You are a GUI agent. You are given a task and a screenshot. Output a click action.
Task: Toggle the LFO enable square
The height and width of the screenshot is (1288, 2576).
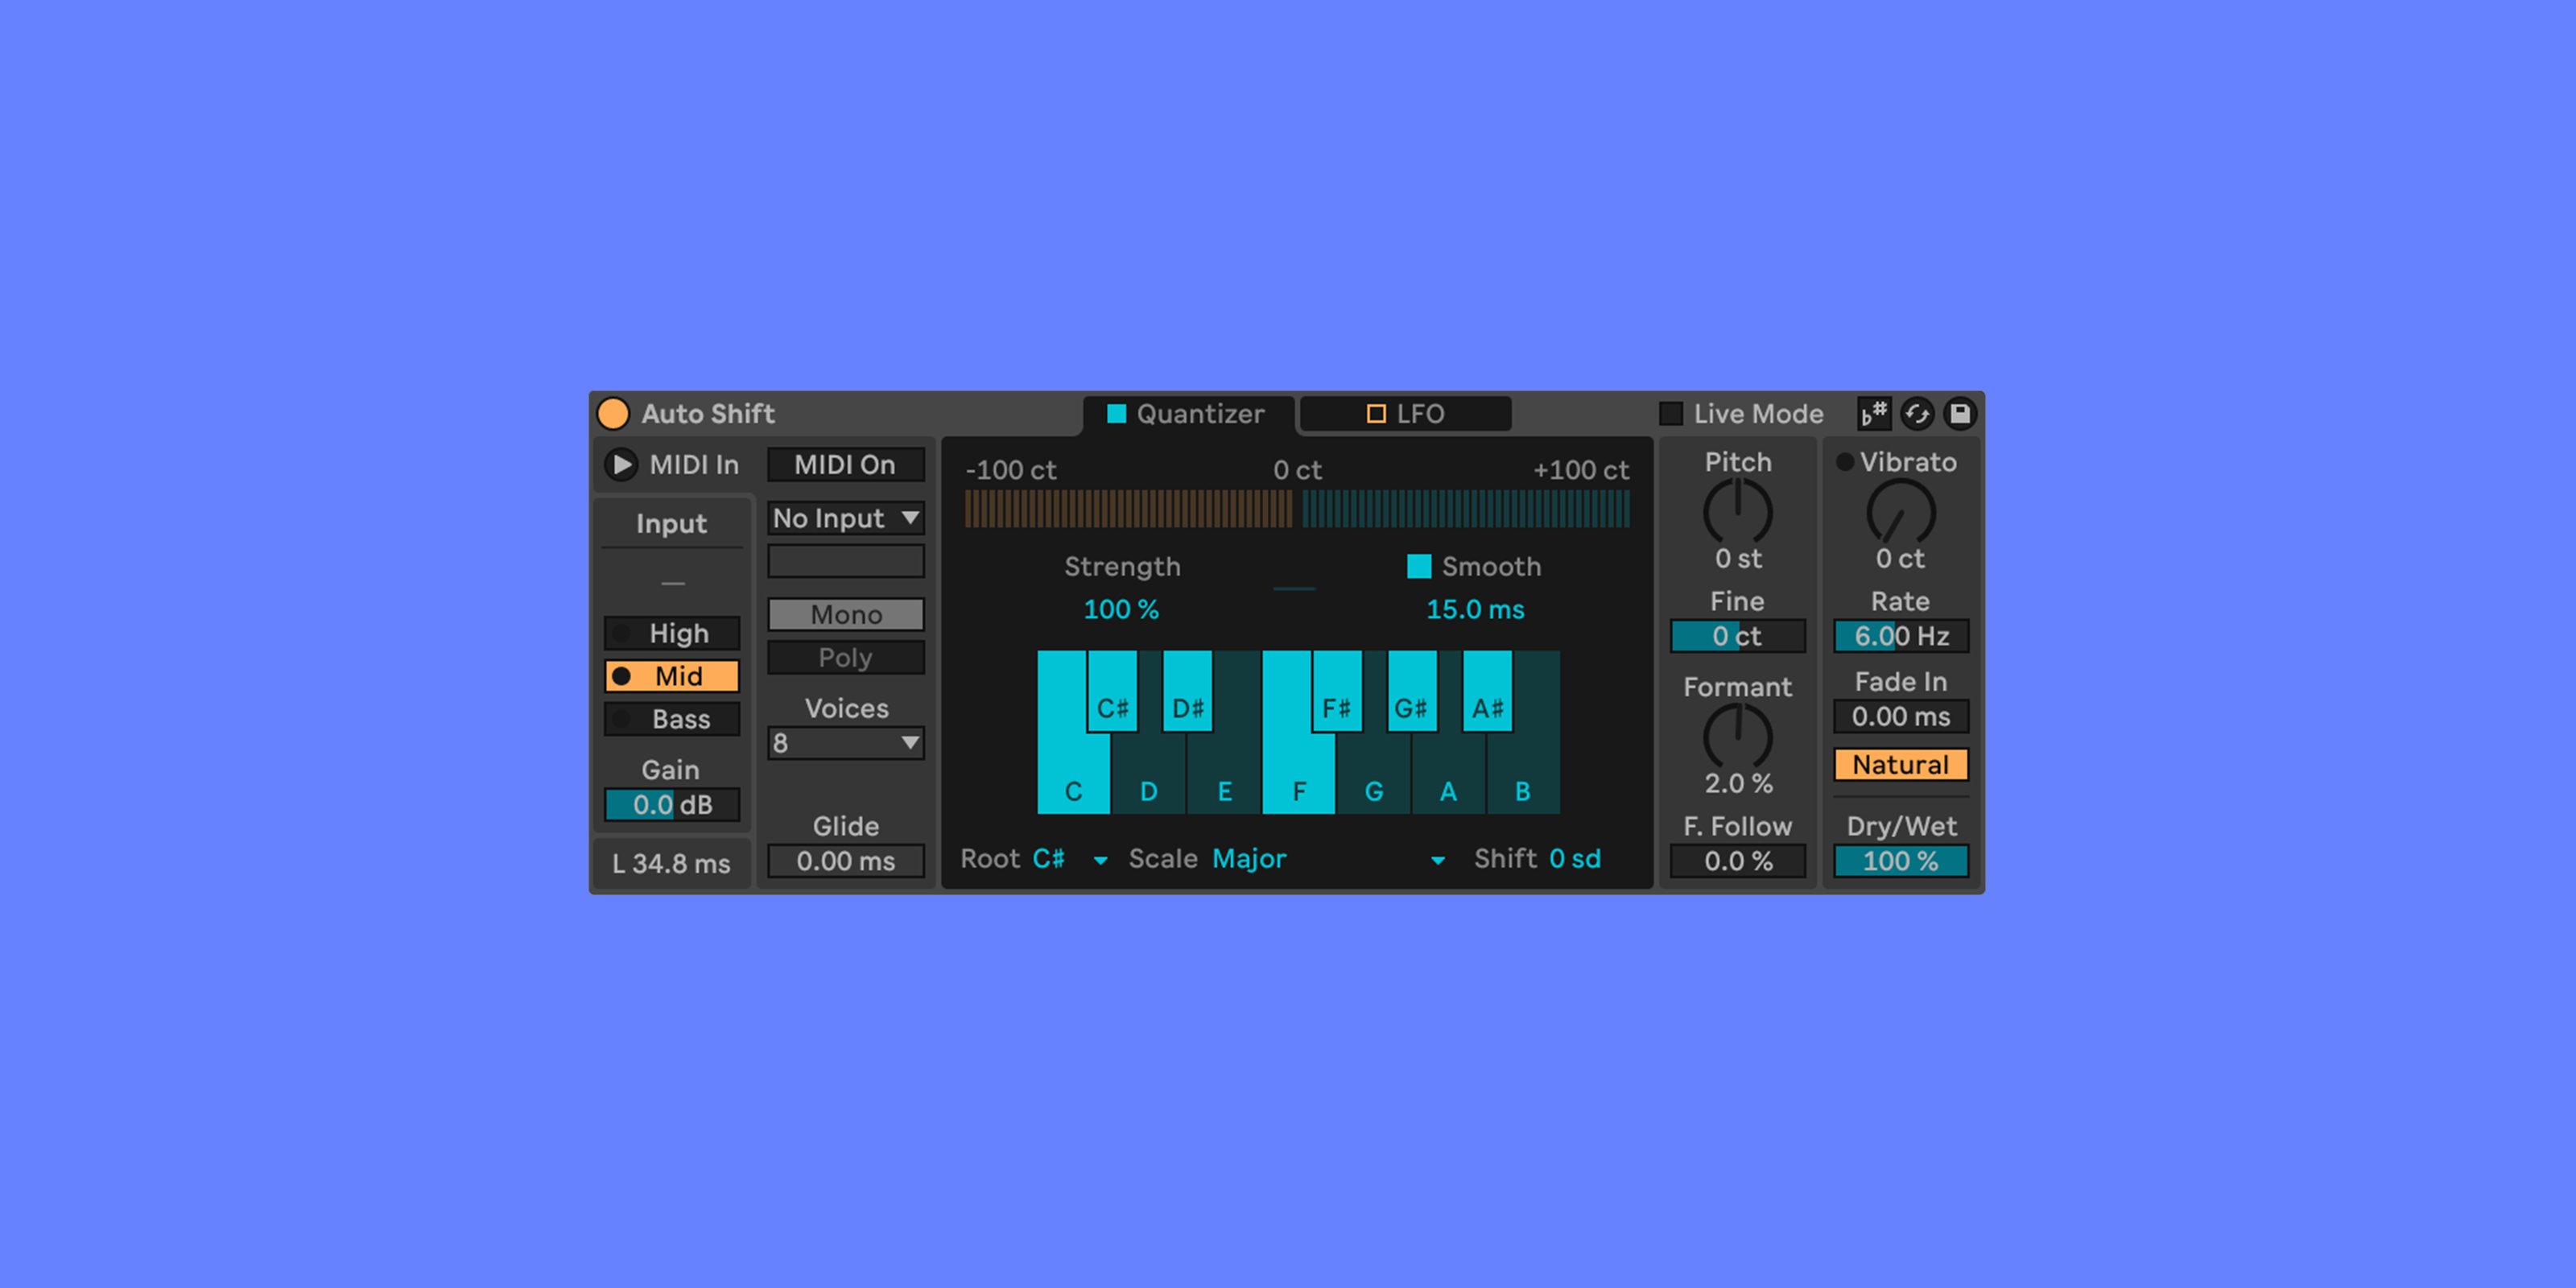click(x=1376, y=414)
